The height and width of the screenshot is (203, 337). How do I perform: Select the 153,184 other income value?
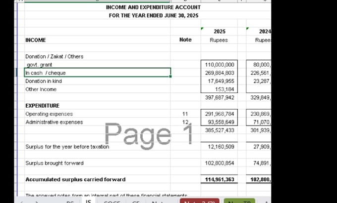(x=219, y=89)
